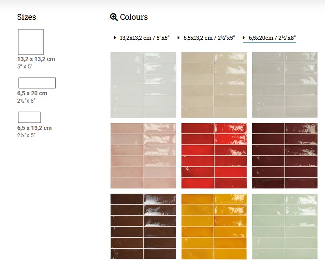This screenshot has width=325, height=262.
Task: Click arrow before 6,5x20cm / 2½"x8"
Action: (x=244, y=38)
